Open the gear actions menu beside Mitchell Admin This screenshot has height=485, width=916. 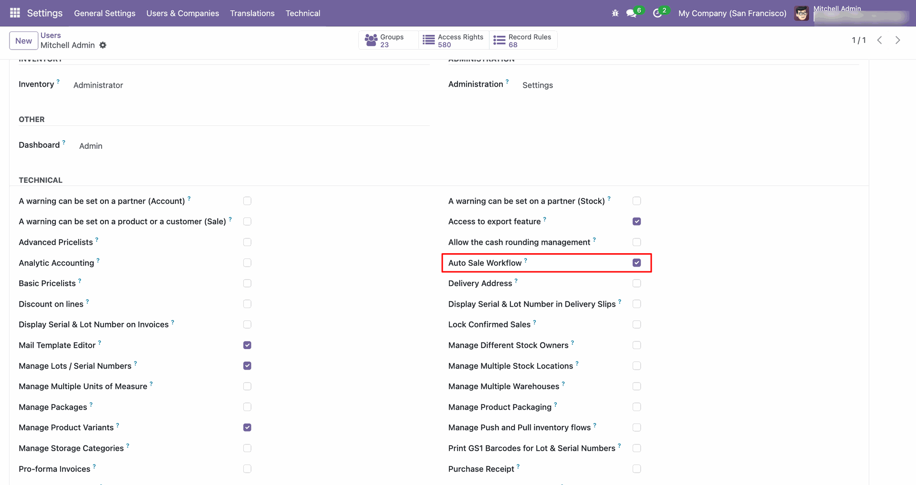[103, 45]
